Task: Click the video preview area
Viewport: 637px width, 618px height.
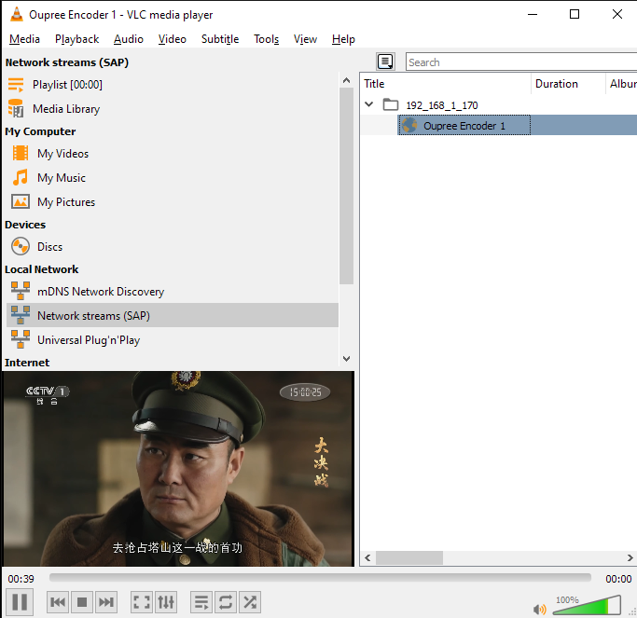Action: pyautogui.click(x=179, y=469)
